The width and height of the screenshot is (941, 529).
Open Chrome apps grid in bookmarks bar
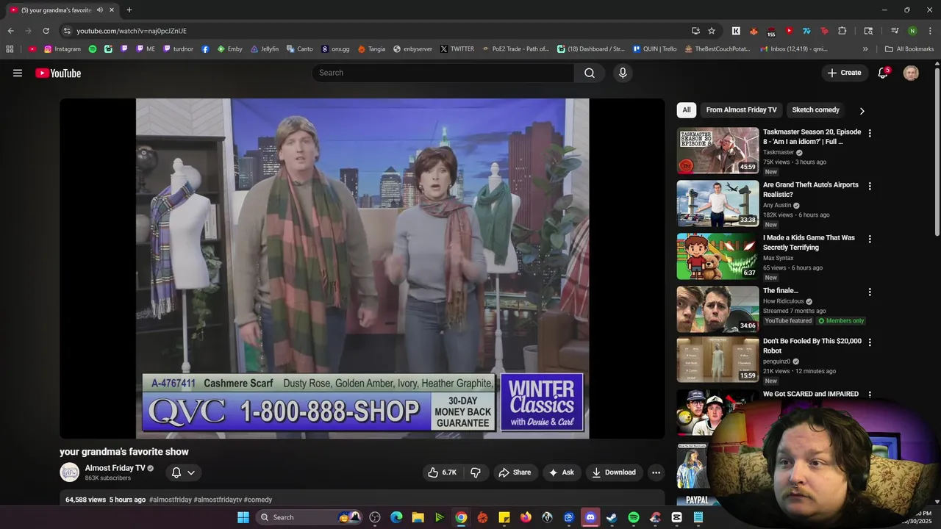(10, 49)
